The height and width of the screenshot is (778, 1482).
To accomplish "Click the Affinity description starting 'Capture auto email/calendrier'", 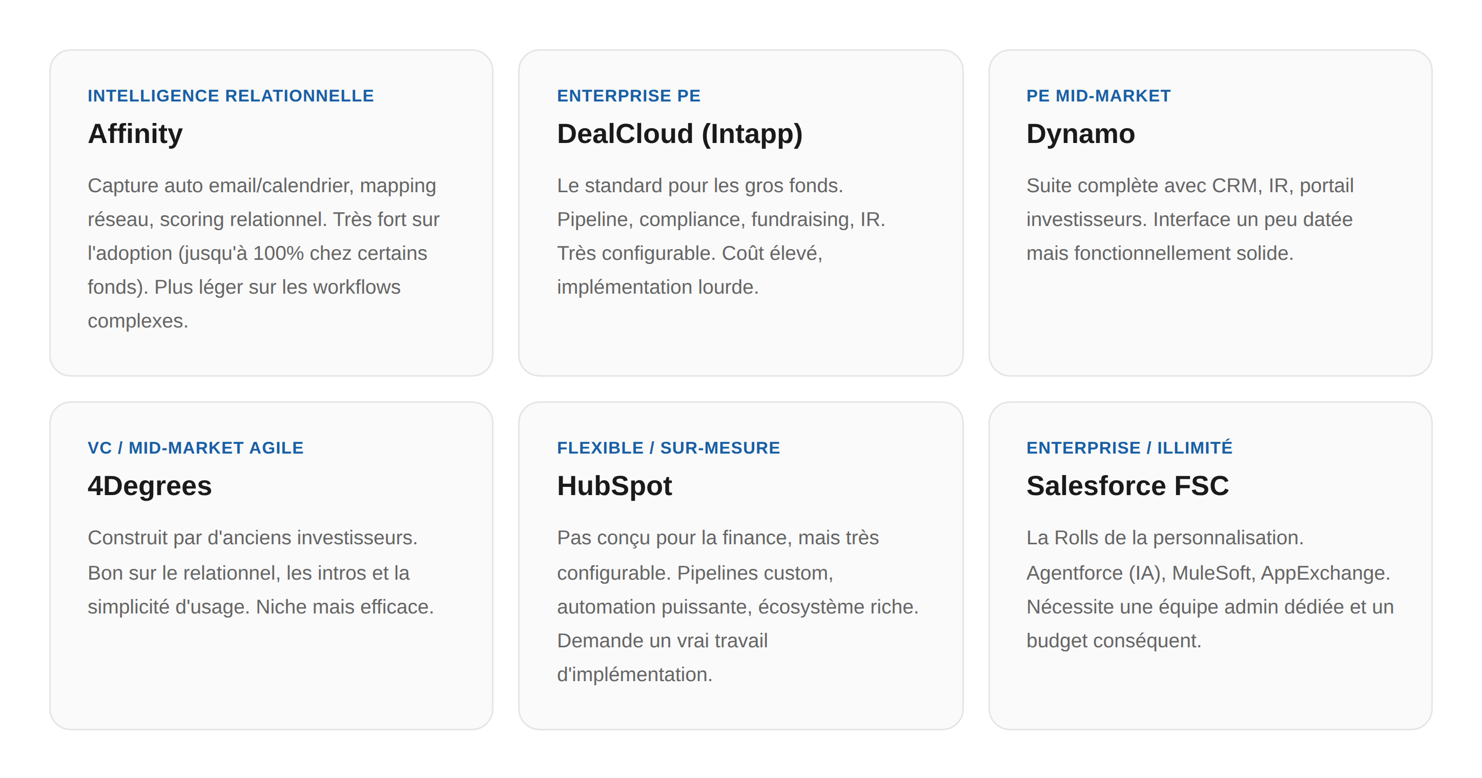I will (263, 253).
